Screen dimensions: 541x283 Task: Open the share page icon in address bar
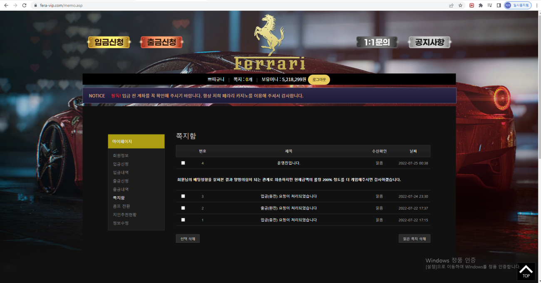pos(451,5)
